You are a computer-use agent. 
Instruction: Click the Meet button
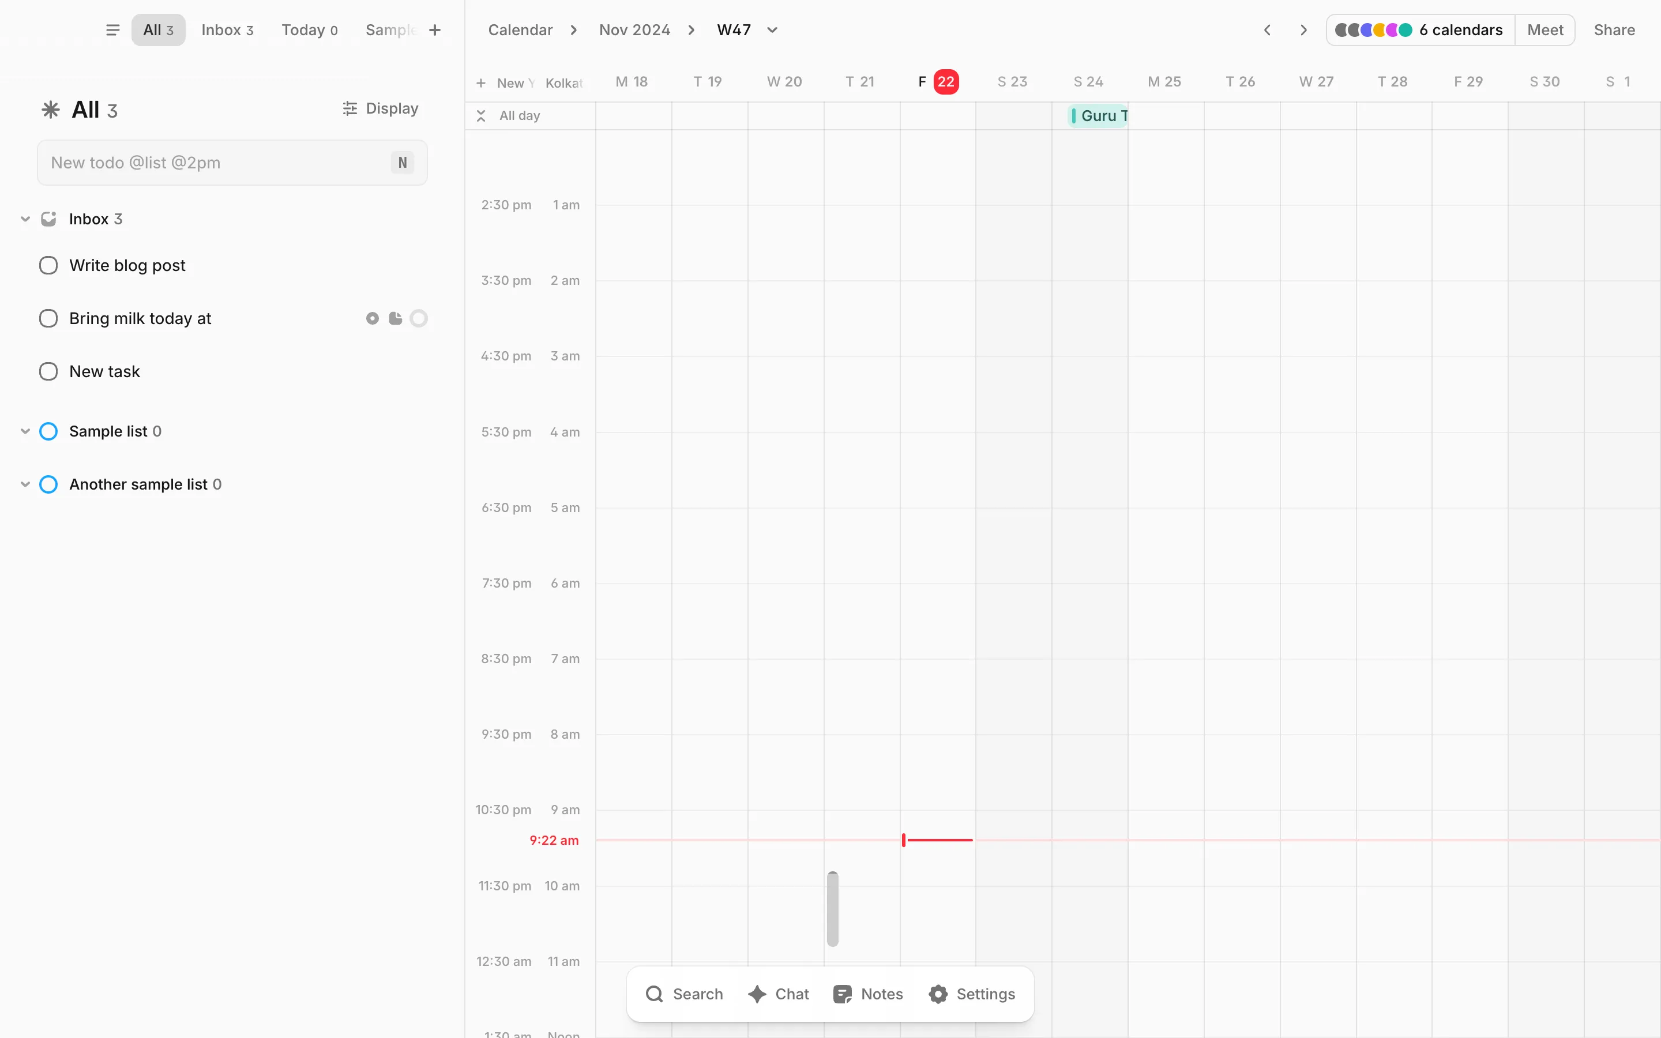click(1545, 30)
